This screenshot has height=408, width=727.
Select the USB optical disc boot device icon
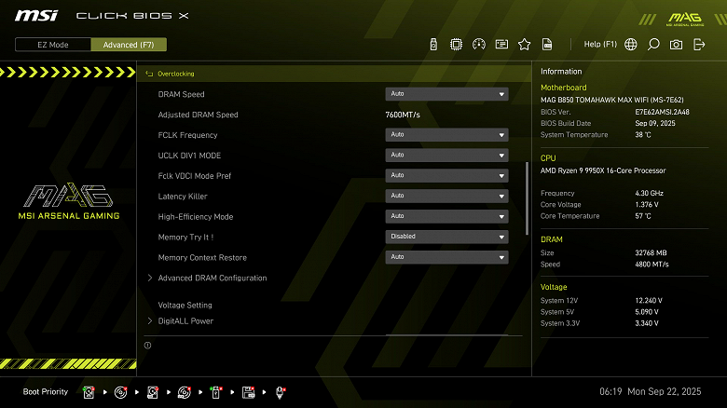(184, 392)
